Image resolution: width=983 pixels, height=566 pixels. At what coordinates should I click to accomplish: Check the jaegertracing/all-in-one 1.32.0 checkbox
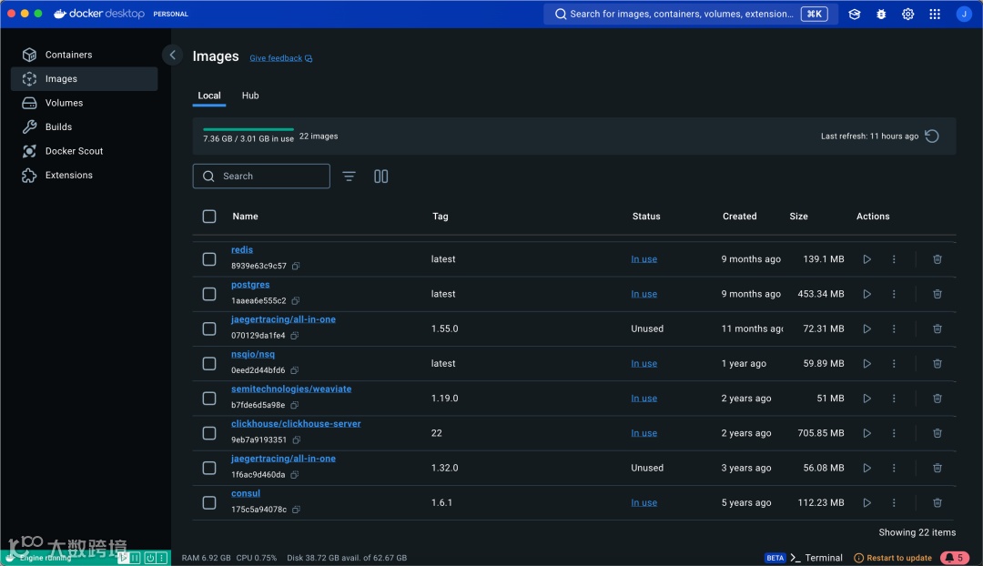(x=209, y=468)
